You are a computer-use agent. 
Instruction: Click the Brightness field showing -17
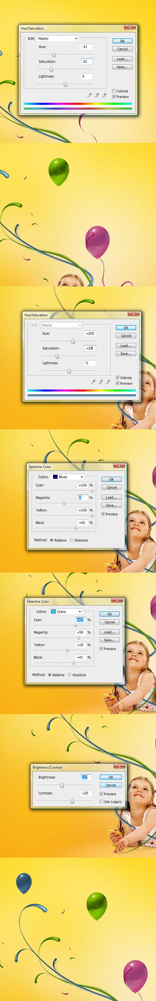86,777
